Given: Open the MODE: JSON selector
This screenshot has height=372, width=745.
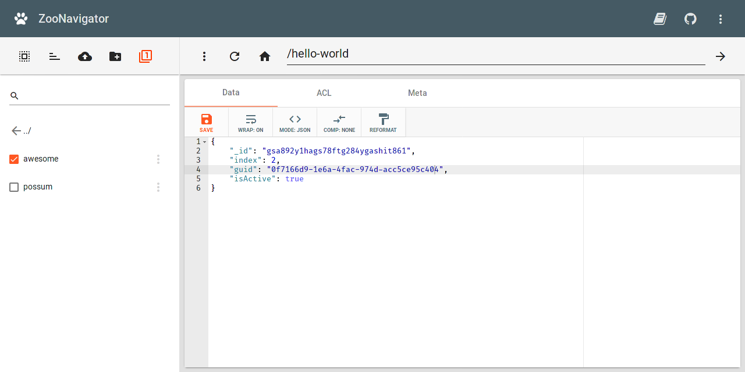Looking at the screenshot, I should pyautogui.click(x=295, y=123).
